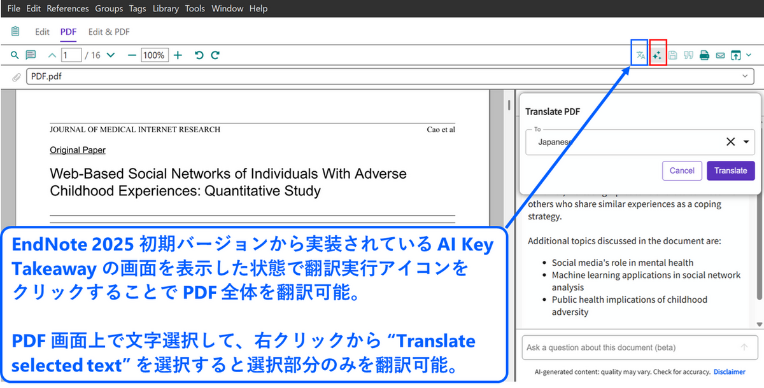Expand the Japanese language dropdown arrow
764x388 pixels.
[x=746, y=142]
